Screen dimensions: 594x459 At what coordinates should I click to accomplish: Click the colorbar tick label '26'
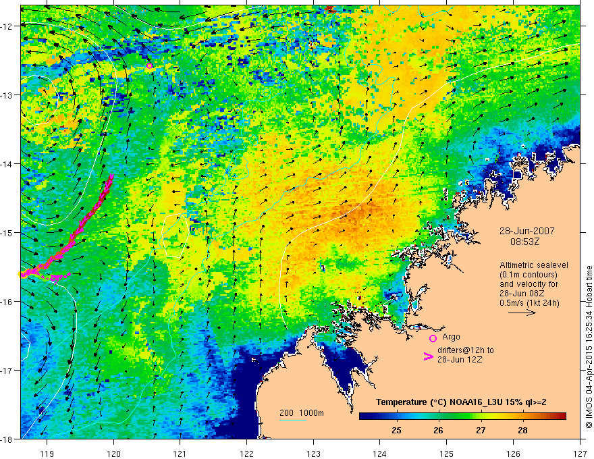[x=438, y=430]
